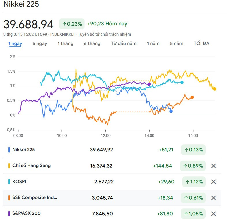Click the orange SSE Composite color marker
This screenshot has height=220, width=227.
click(9, 198)
